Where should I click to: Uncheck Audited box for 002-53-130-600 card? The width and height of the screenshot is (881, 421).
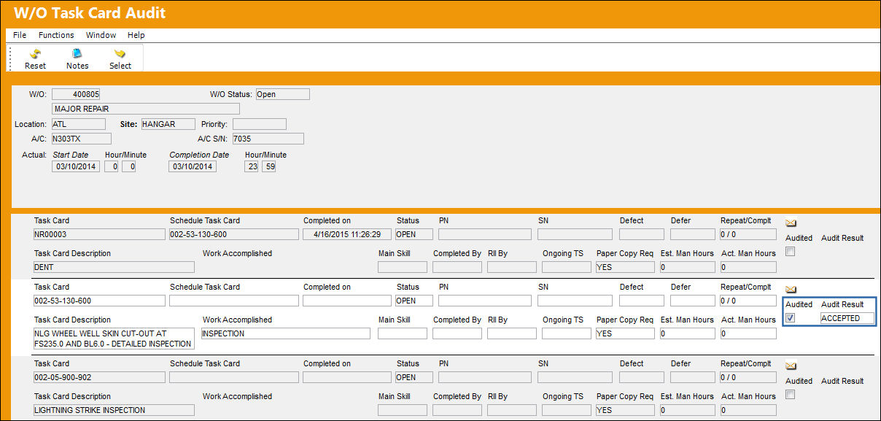pos(790,318)
